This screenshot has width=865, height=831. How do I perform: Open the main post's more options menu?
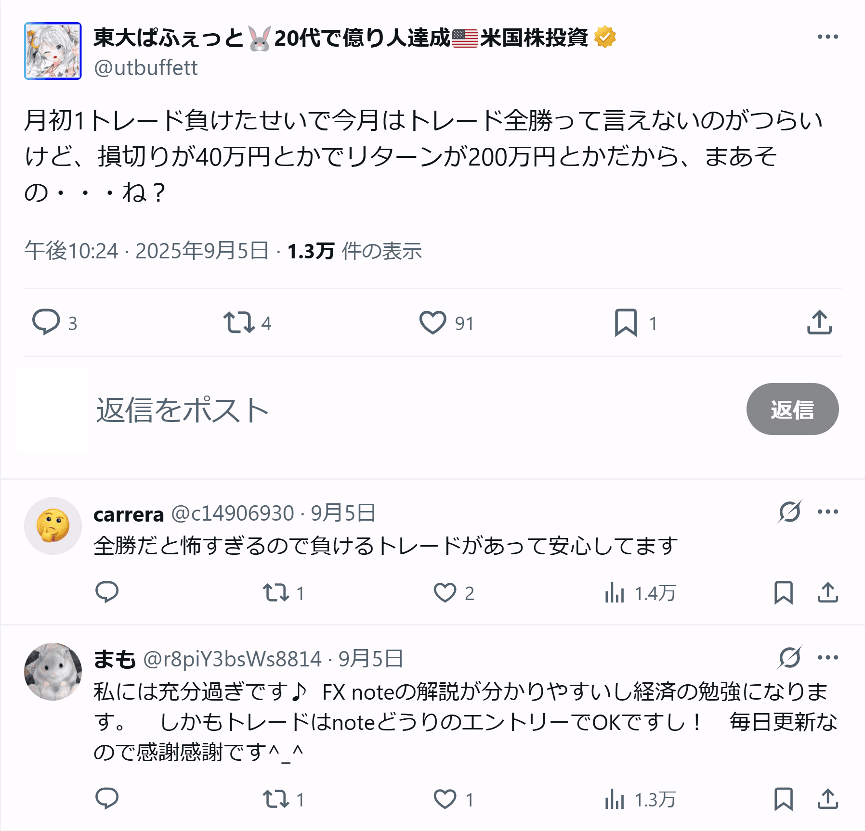[x=827, y=37]
